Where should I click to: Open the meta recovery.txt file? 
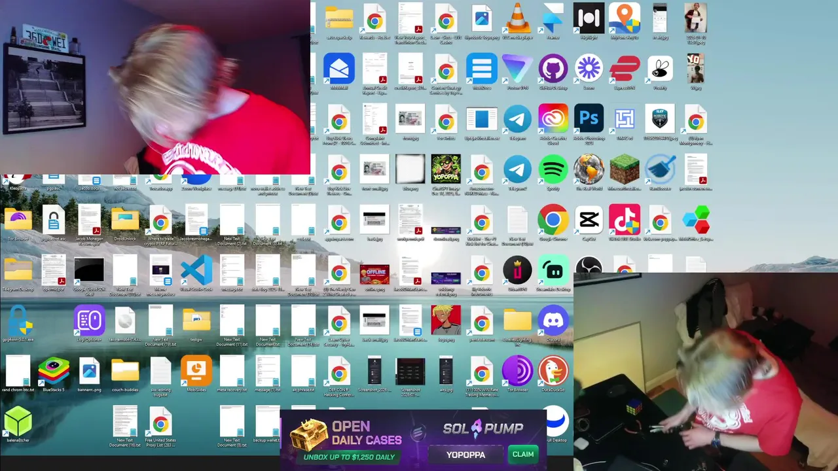click(x=232, y=371)
